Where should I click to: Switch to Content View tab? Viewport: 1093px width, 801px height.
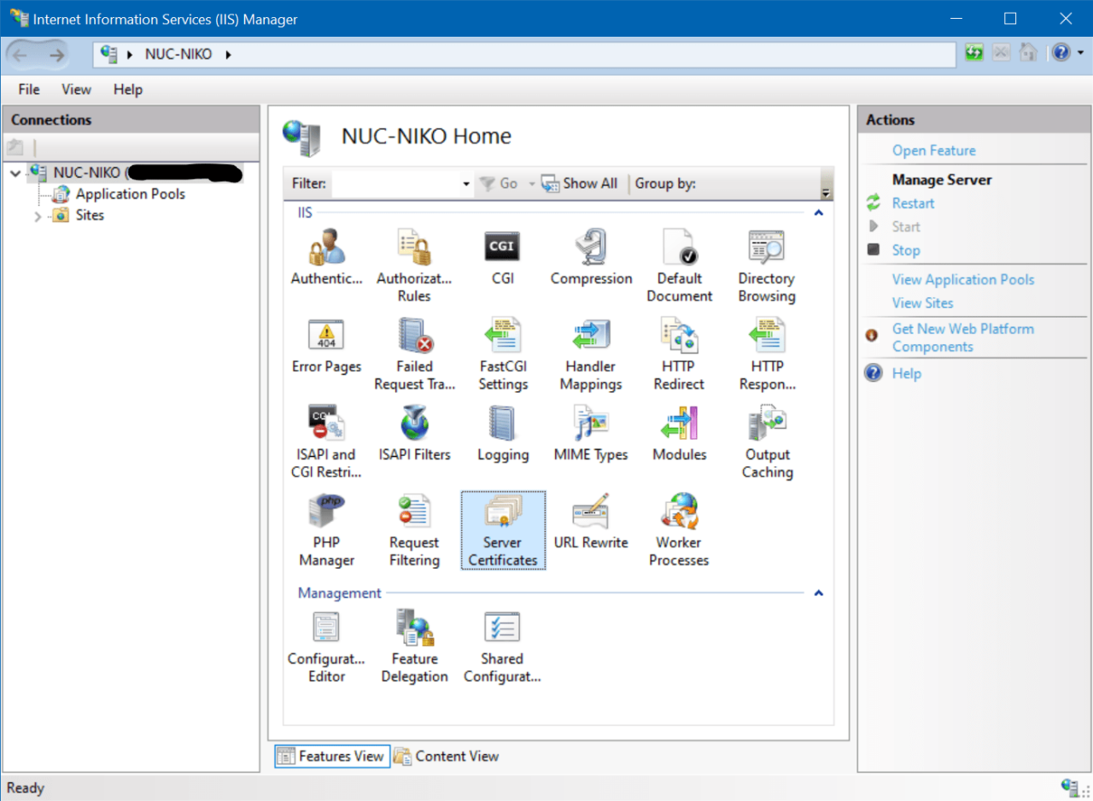(x=447, y=756)
